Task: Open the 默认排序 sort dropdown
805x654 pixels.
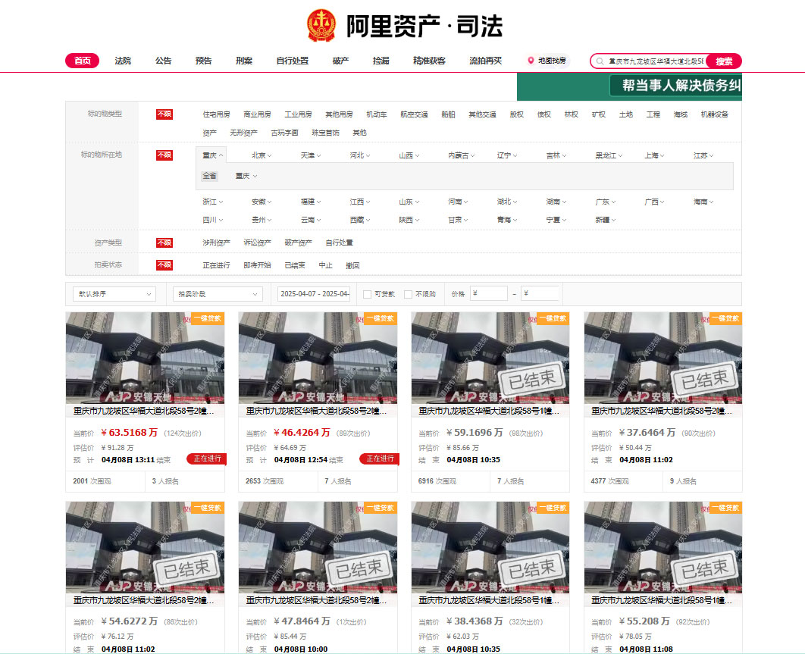Action: click(113, 294)
